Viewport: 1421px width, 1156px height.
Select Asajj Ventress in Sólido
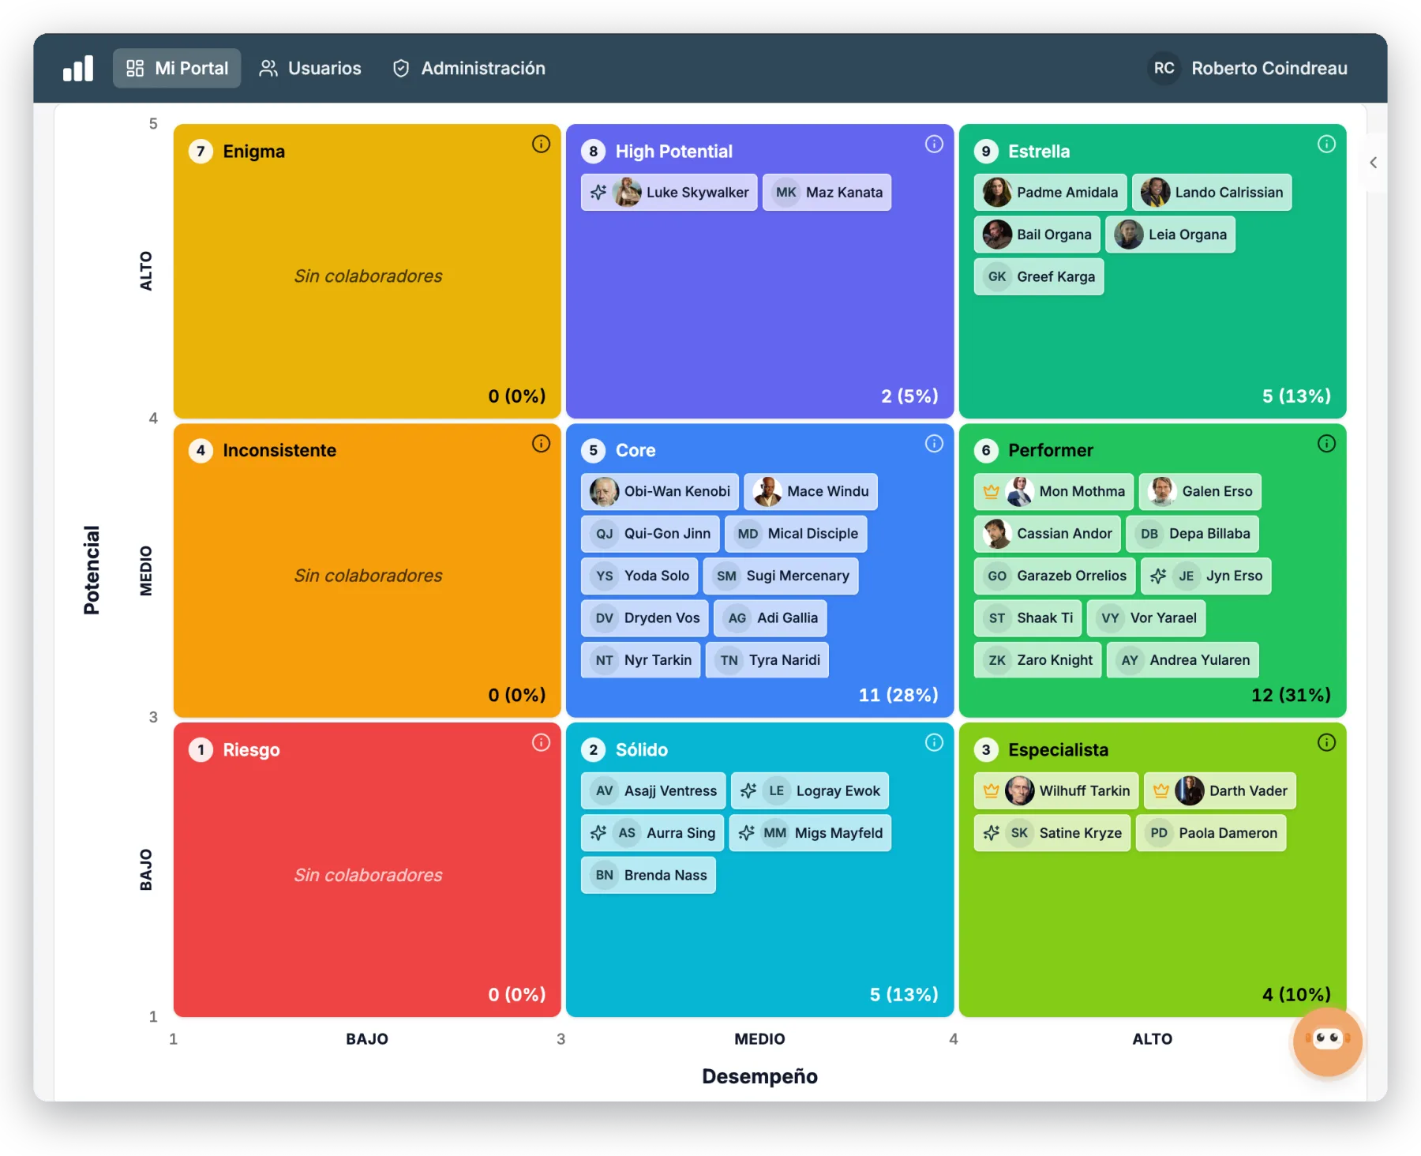click(x=654, y=790)
